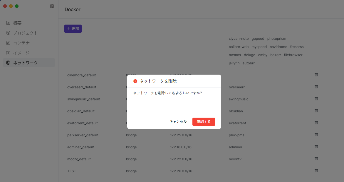Image resolution: width=344 pixels, height=182 pixels.
Task: Go to コンテナ containers page
Action: (x=21, y=43)
